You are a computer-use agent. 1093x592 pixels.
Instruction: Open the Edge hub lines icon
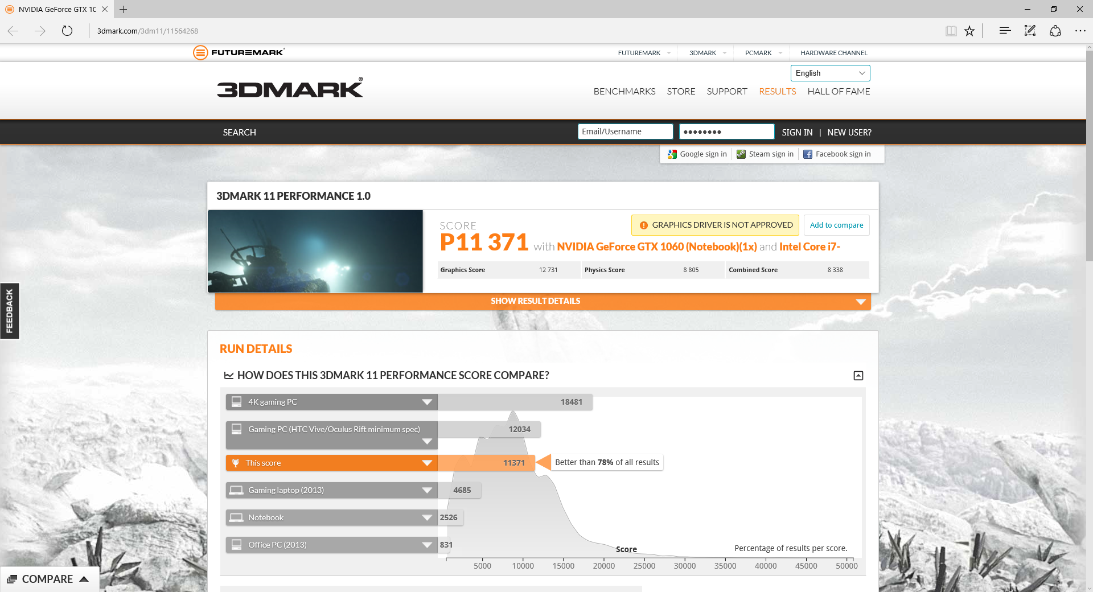pyautogui.click(x=1005, y=31)
